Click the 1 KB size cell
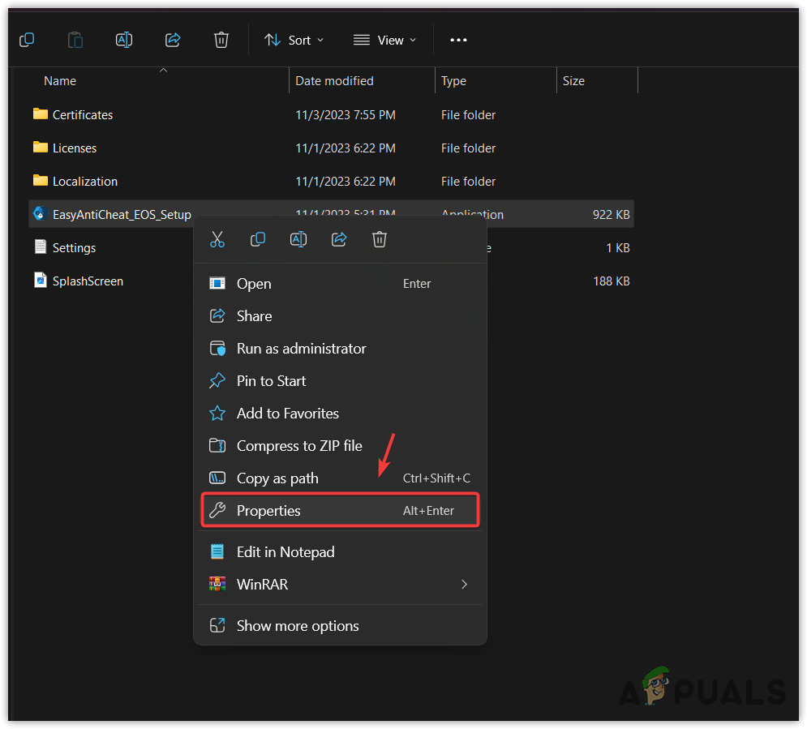The width and height of the screenshot is (807, 729). [x=617, y=248]
